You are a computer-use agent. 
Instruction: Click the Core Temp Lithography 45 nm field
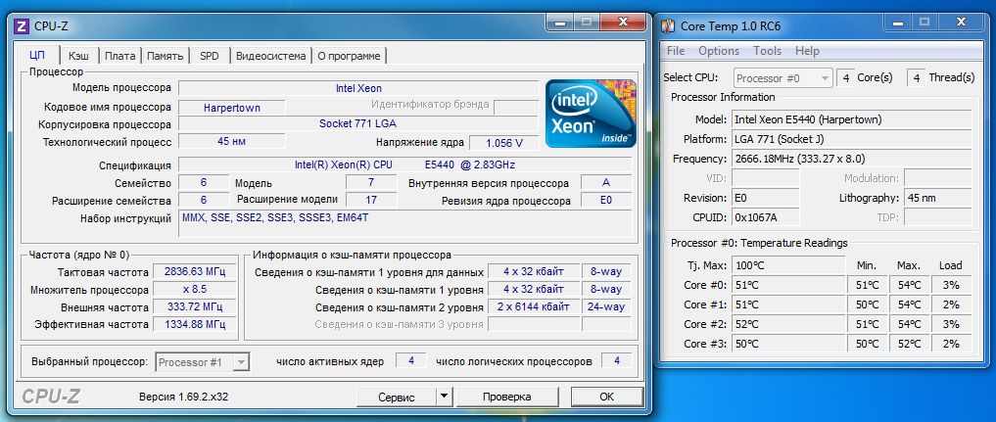coord(937,198)
